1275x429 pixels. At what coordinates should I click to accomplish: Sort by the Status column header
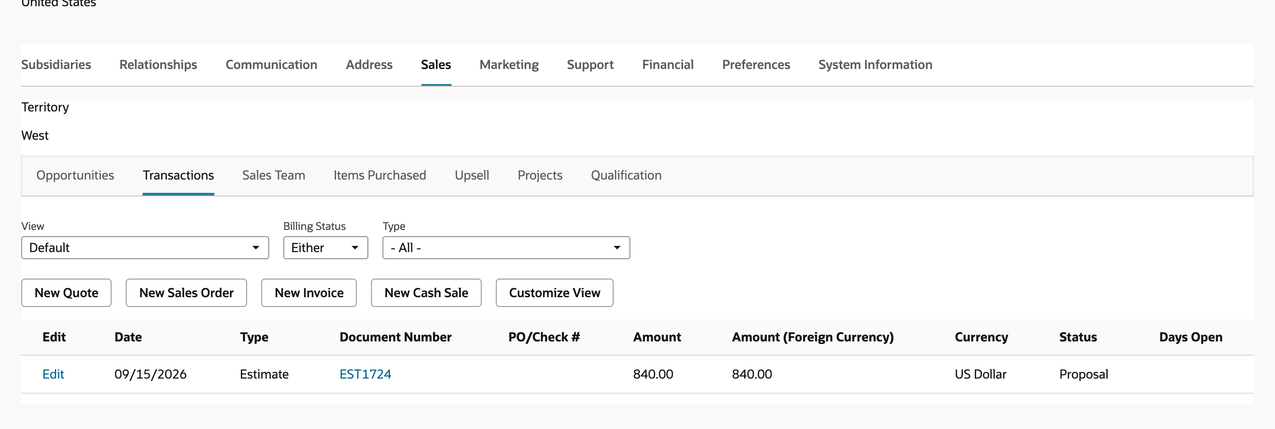(x=1078, y=337)
